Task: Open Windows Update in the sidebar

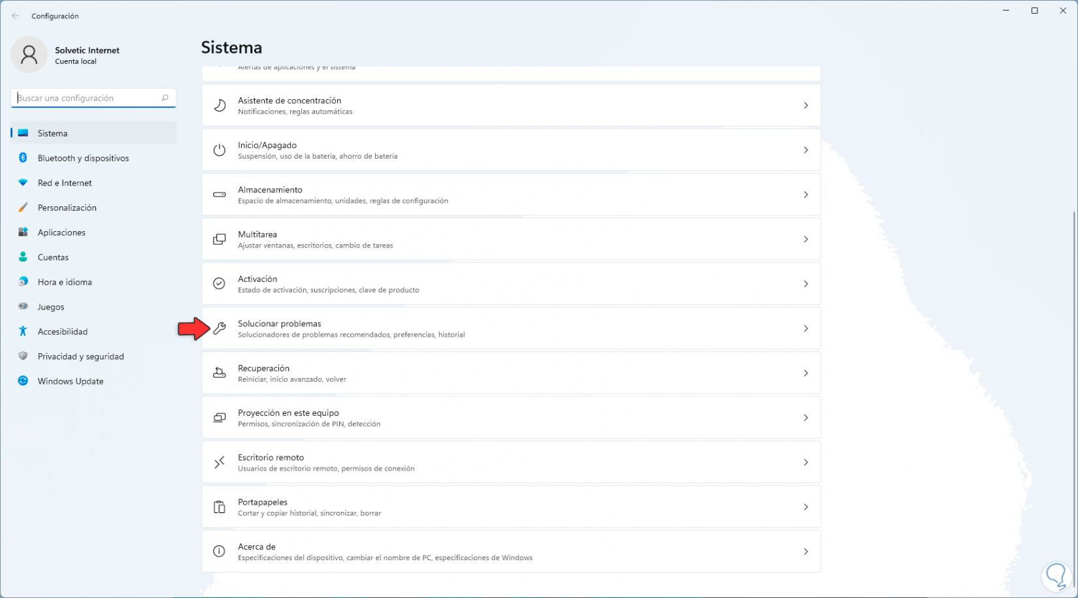Action: tap(70, 381)
